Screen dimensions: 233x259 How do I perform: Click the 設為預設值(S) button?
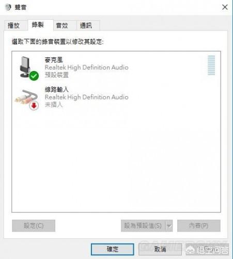144,226
